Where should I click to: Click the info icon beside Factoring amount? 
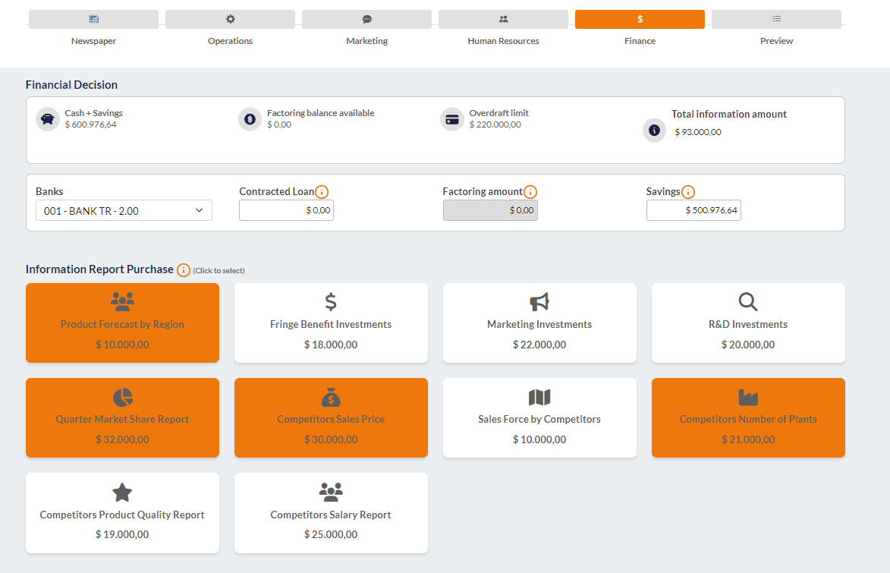[x=530, y=192]
